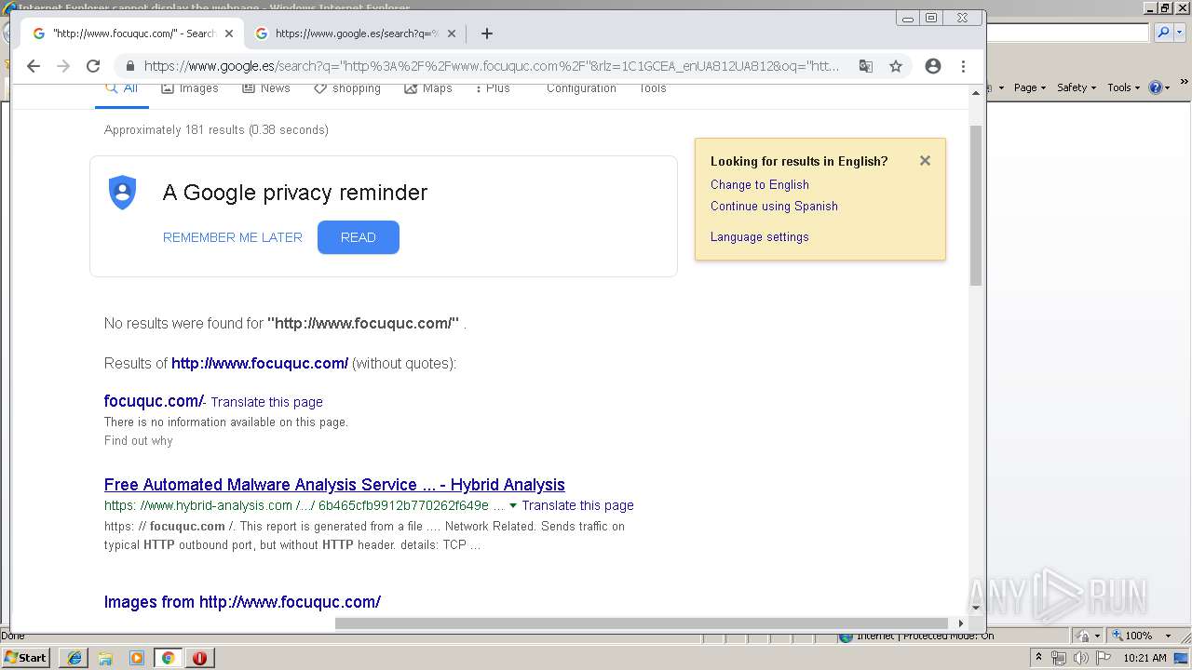
Task: Switch to the google.es/search tab
Action: pyautogui.click(x=356, y=33)
